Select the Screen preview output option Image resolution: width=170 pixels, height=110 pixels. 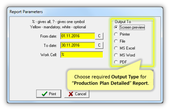[x=116, y=27]
